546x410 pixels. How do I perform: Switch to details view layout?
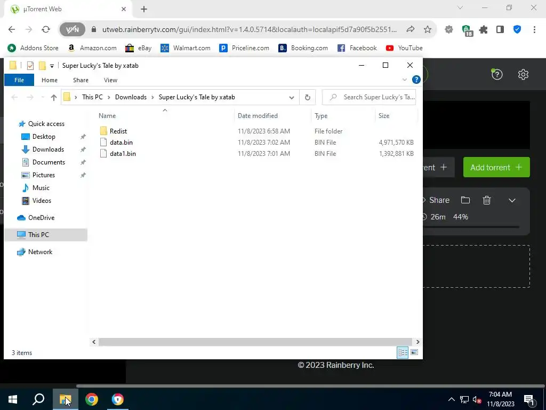click(x=403, y=352)
